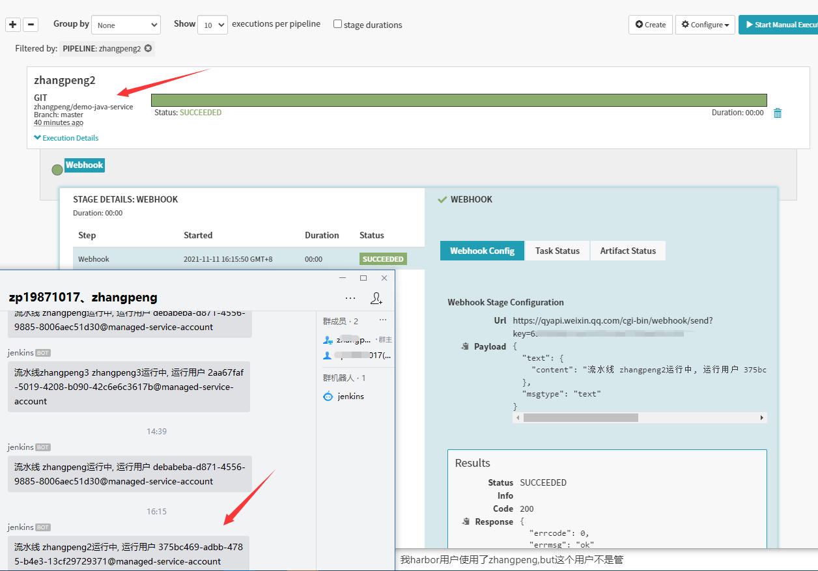Image resolution: width=818 pixels, height=571 pixels.
Task: Click the 16:15 zhangpeng2 chat message
Action: pos(129,554)
